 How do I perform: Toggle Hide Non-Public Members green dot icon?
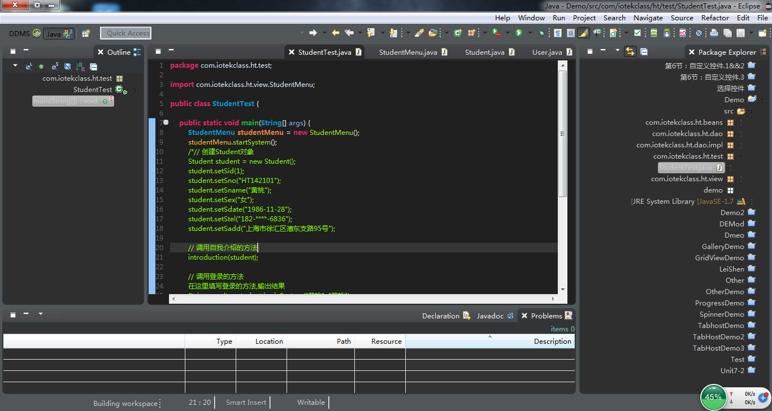pos(41,67)
